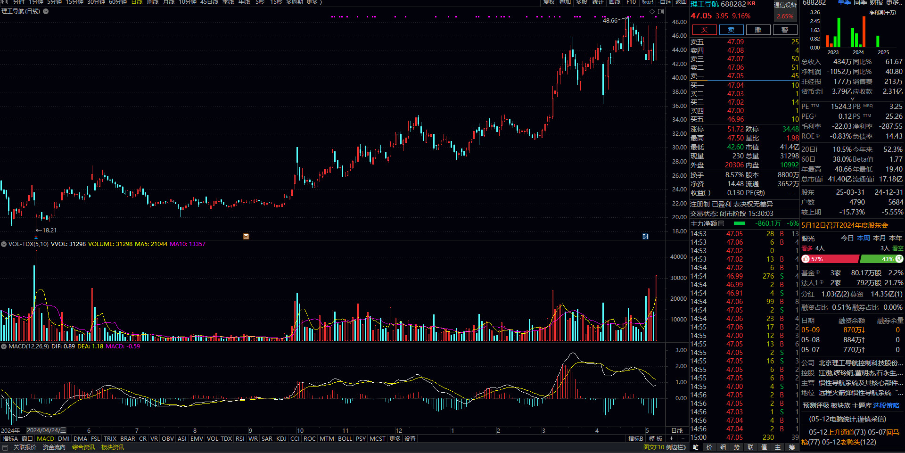
Task: Click the 模板 template button
Action: pyautogui.click(x=656, y=438)
